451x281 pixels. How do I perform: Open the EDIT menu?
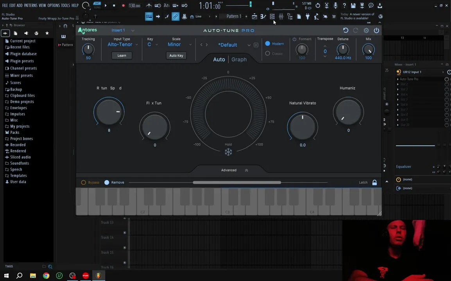pyautogui.click(x=13, y=5)
